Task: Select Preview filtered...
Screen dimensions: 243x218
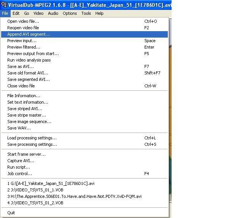Action: (x=84, y=47)
